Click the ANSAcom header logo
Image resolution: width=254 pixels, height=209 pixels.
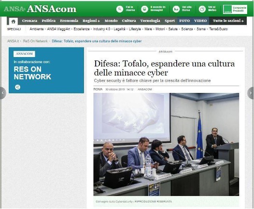tap(52, 9)
